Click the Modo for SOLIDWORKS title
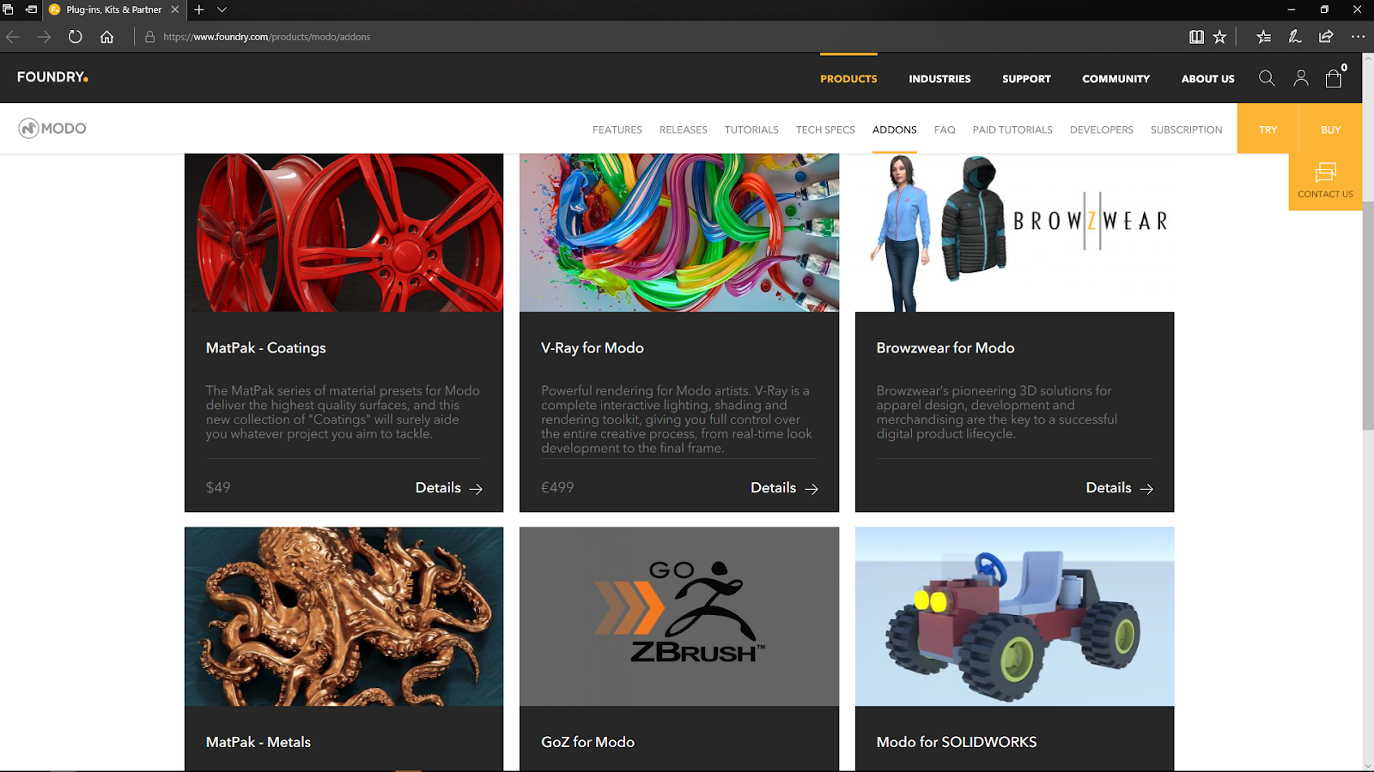The width and height of the screenshot is (1374, 772). (x=957, y=742)
